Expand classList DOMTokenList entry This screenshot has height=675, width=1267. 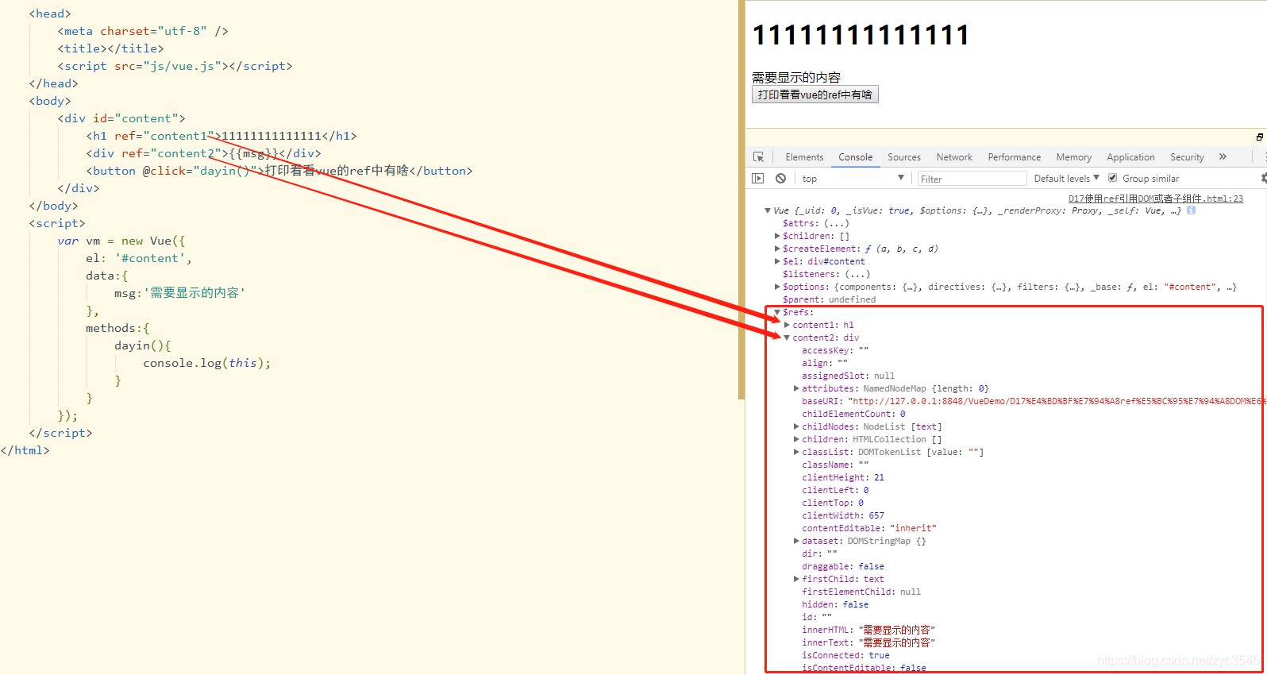point(796,452)
